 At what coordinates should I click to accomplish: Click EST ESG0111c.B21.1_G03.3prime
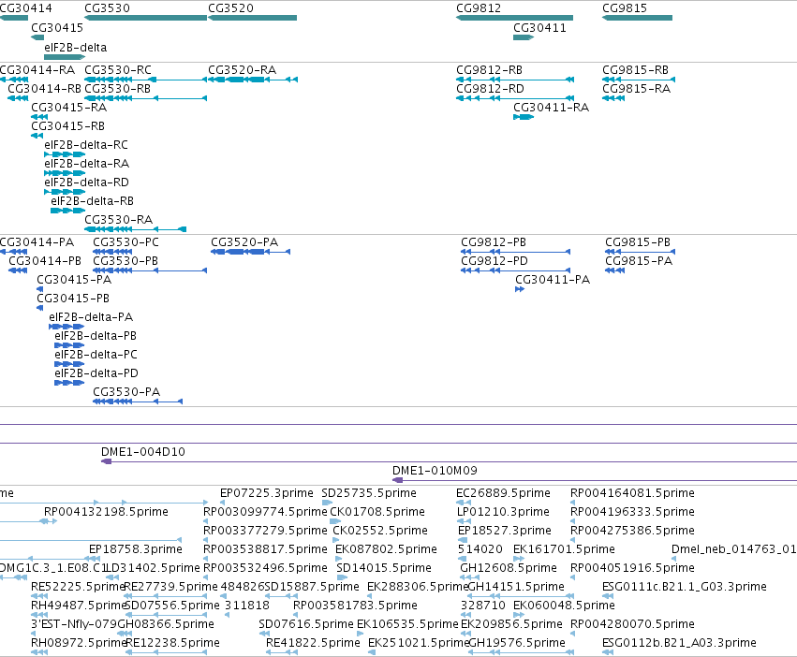tap(685, 587)
